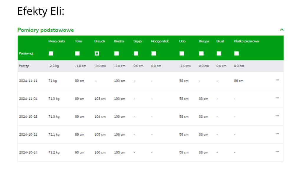Open options menu for 2024-10-21 row

(277, 134)
